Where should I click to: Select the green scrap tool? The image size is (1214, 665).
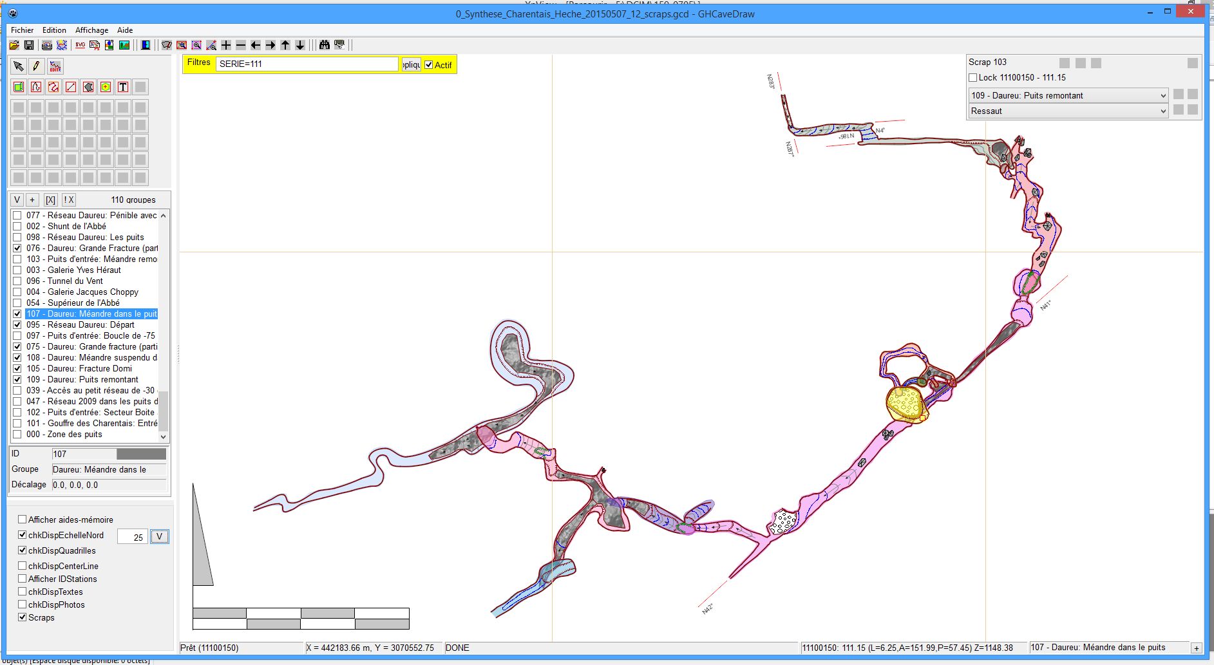pyautogui.click(x=19, y=87)
